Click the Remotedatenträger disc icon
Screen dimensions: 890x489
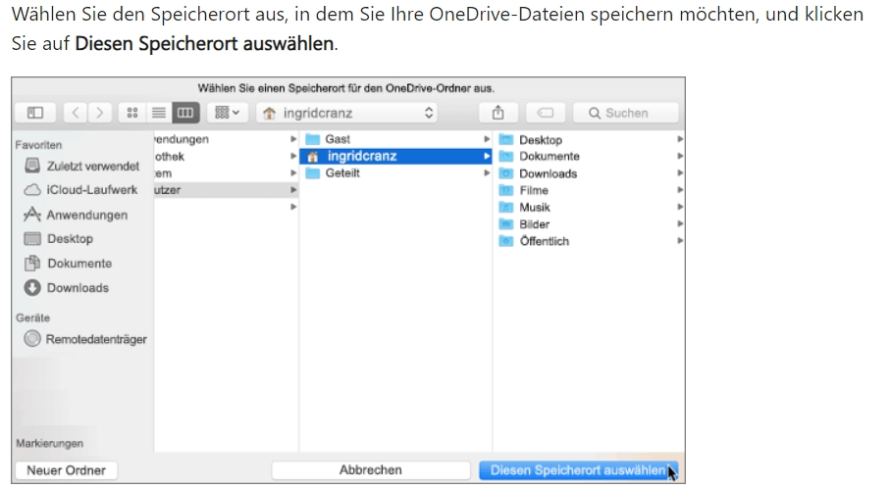(32, 339)
